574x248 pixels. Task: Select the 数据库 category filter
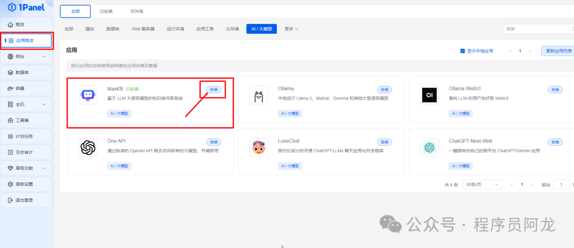point(113,29)
